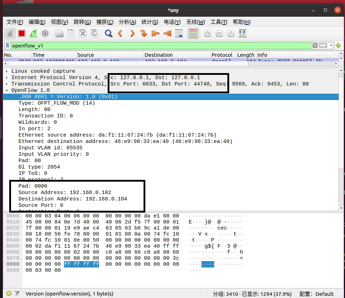Open the 编辑(E) menu
This screenshot has height=298, width=345.
[x=37, y=22]
